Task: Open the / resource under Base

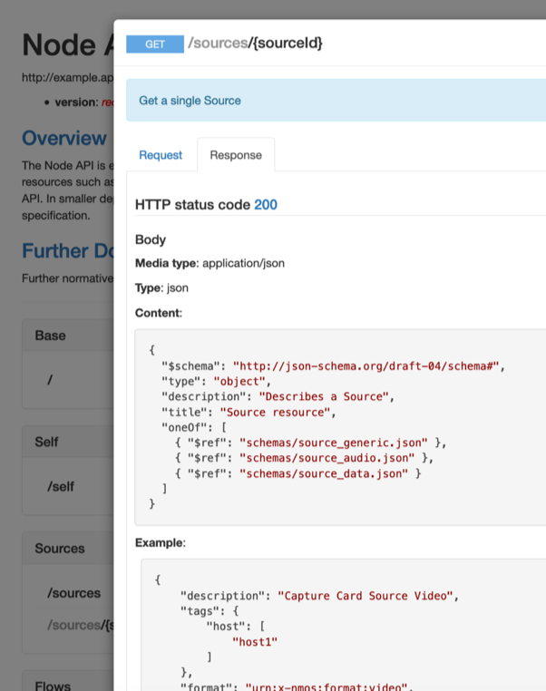Action: point(50,380)
